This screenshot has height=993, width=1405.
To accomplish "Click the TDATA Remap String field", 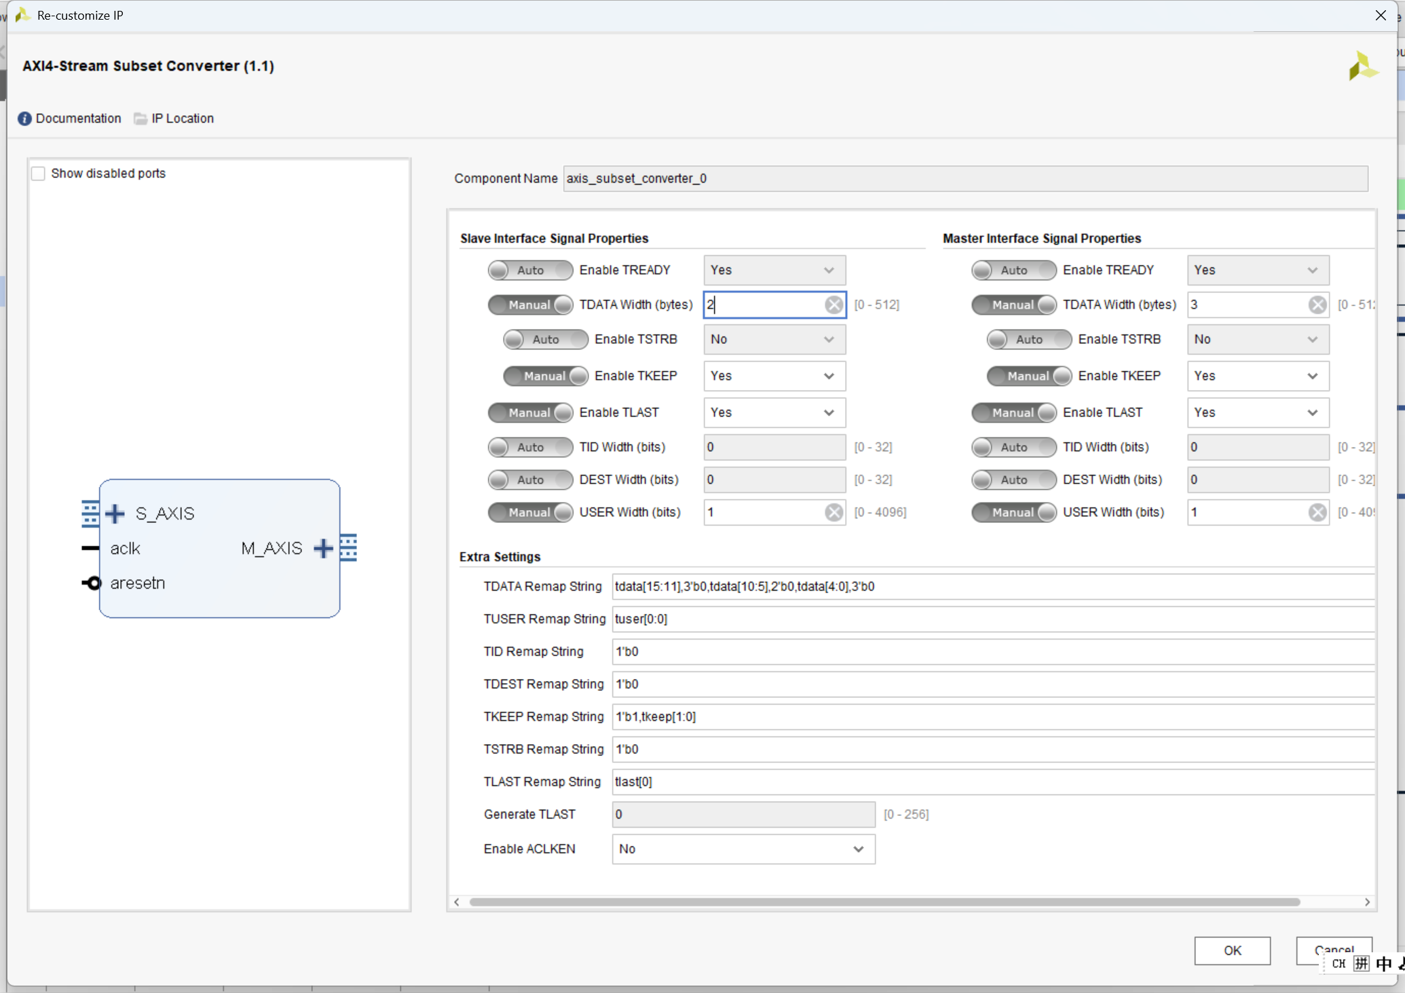I will 991,587.
